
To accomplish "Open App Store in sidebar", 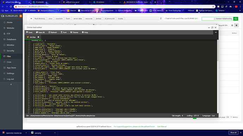I will pos(11,68).
